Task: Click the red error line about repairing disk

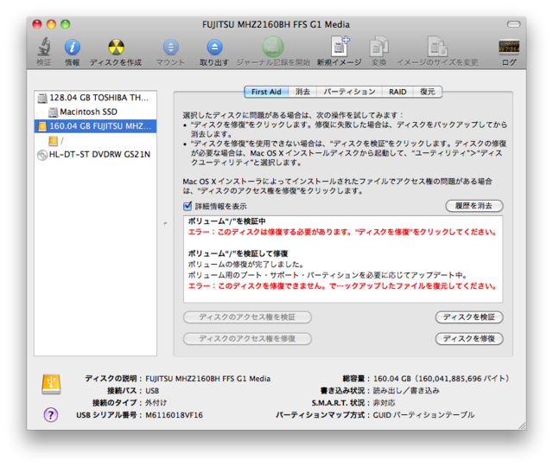Action: (x=342, y=232)
